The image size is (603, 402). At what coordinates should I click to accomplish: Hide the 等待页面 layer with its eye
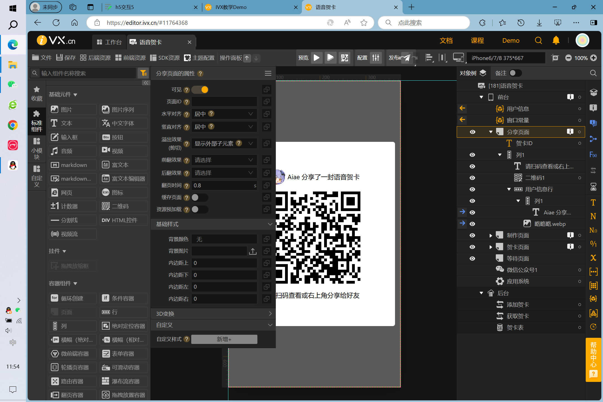click(x=472, y=259)
